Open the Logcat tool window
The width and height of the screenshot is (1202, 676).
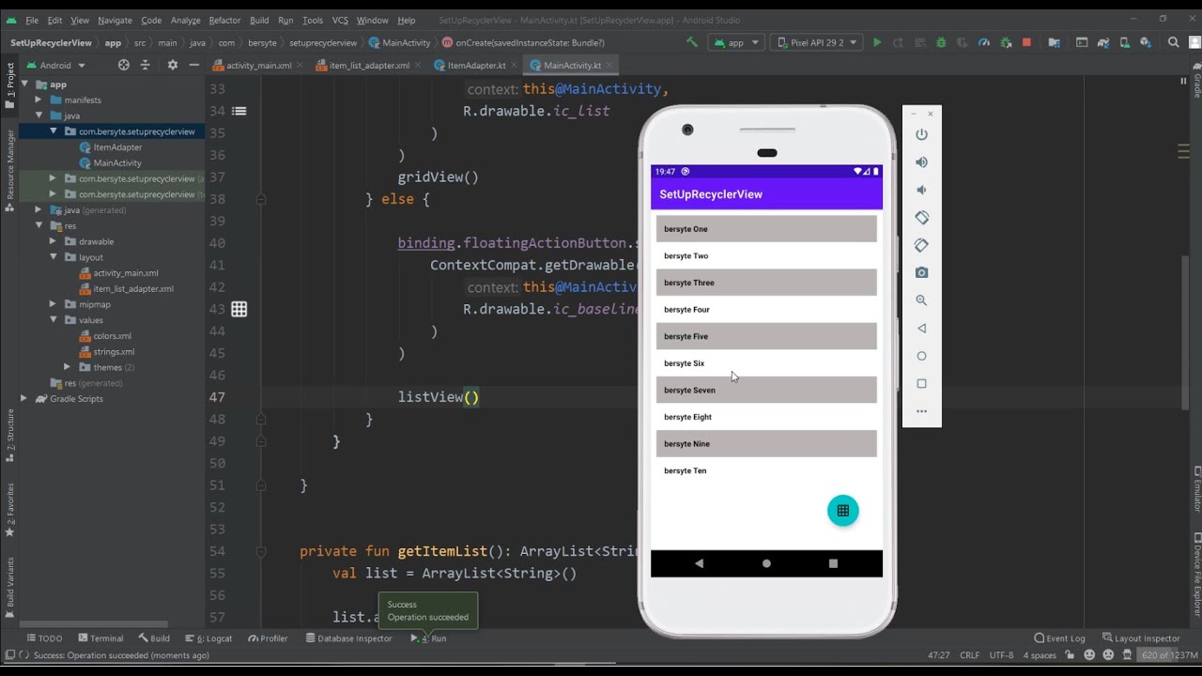click(209, 638)
